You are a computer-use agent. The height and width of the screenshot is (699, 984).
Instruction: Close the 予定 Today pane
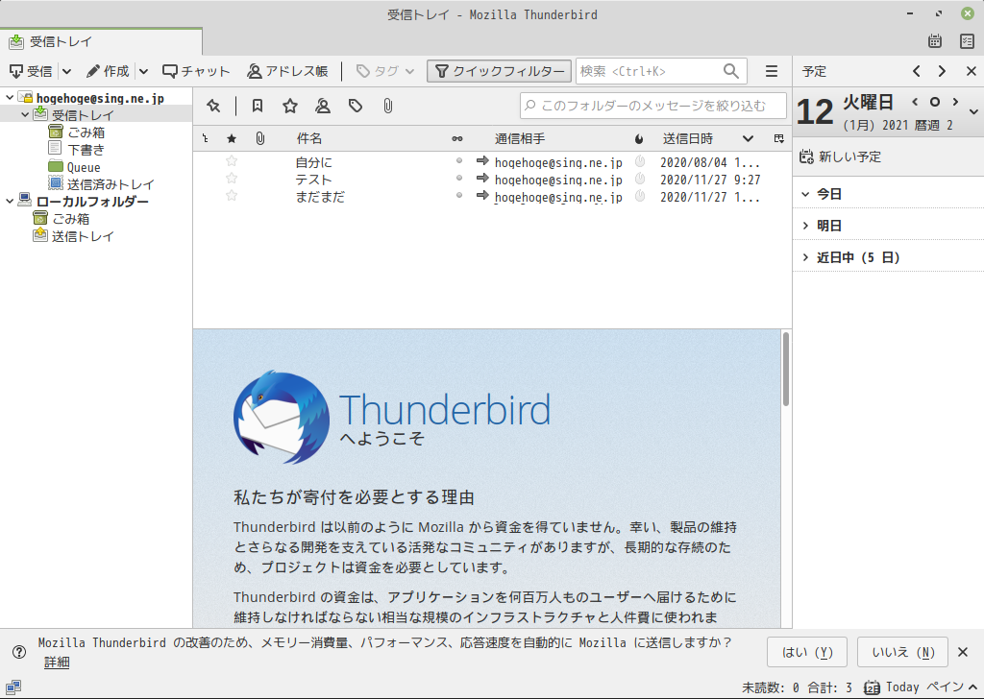(971, 71)
